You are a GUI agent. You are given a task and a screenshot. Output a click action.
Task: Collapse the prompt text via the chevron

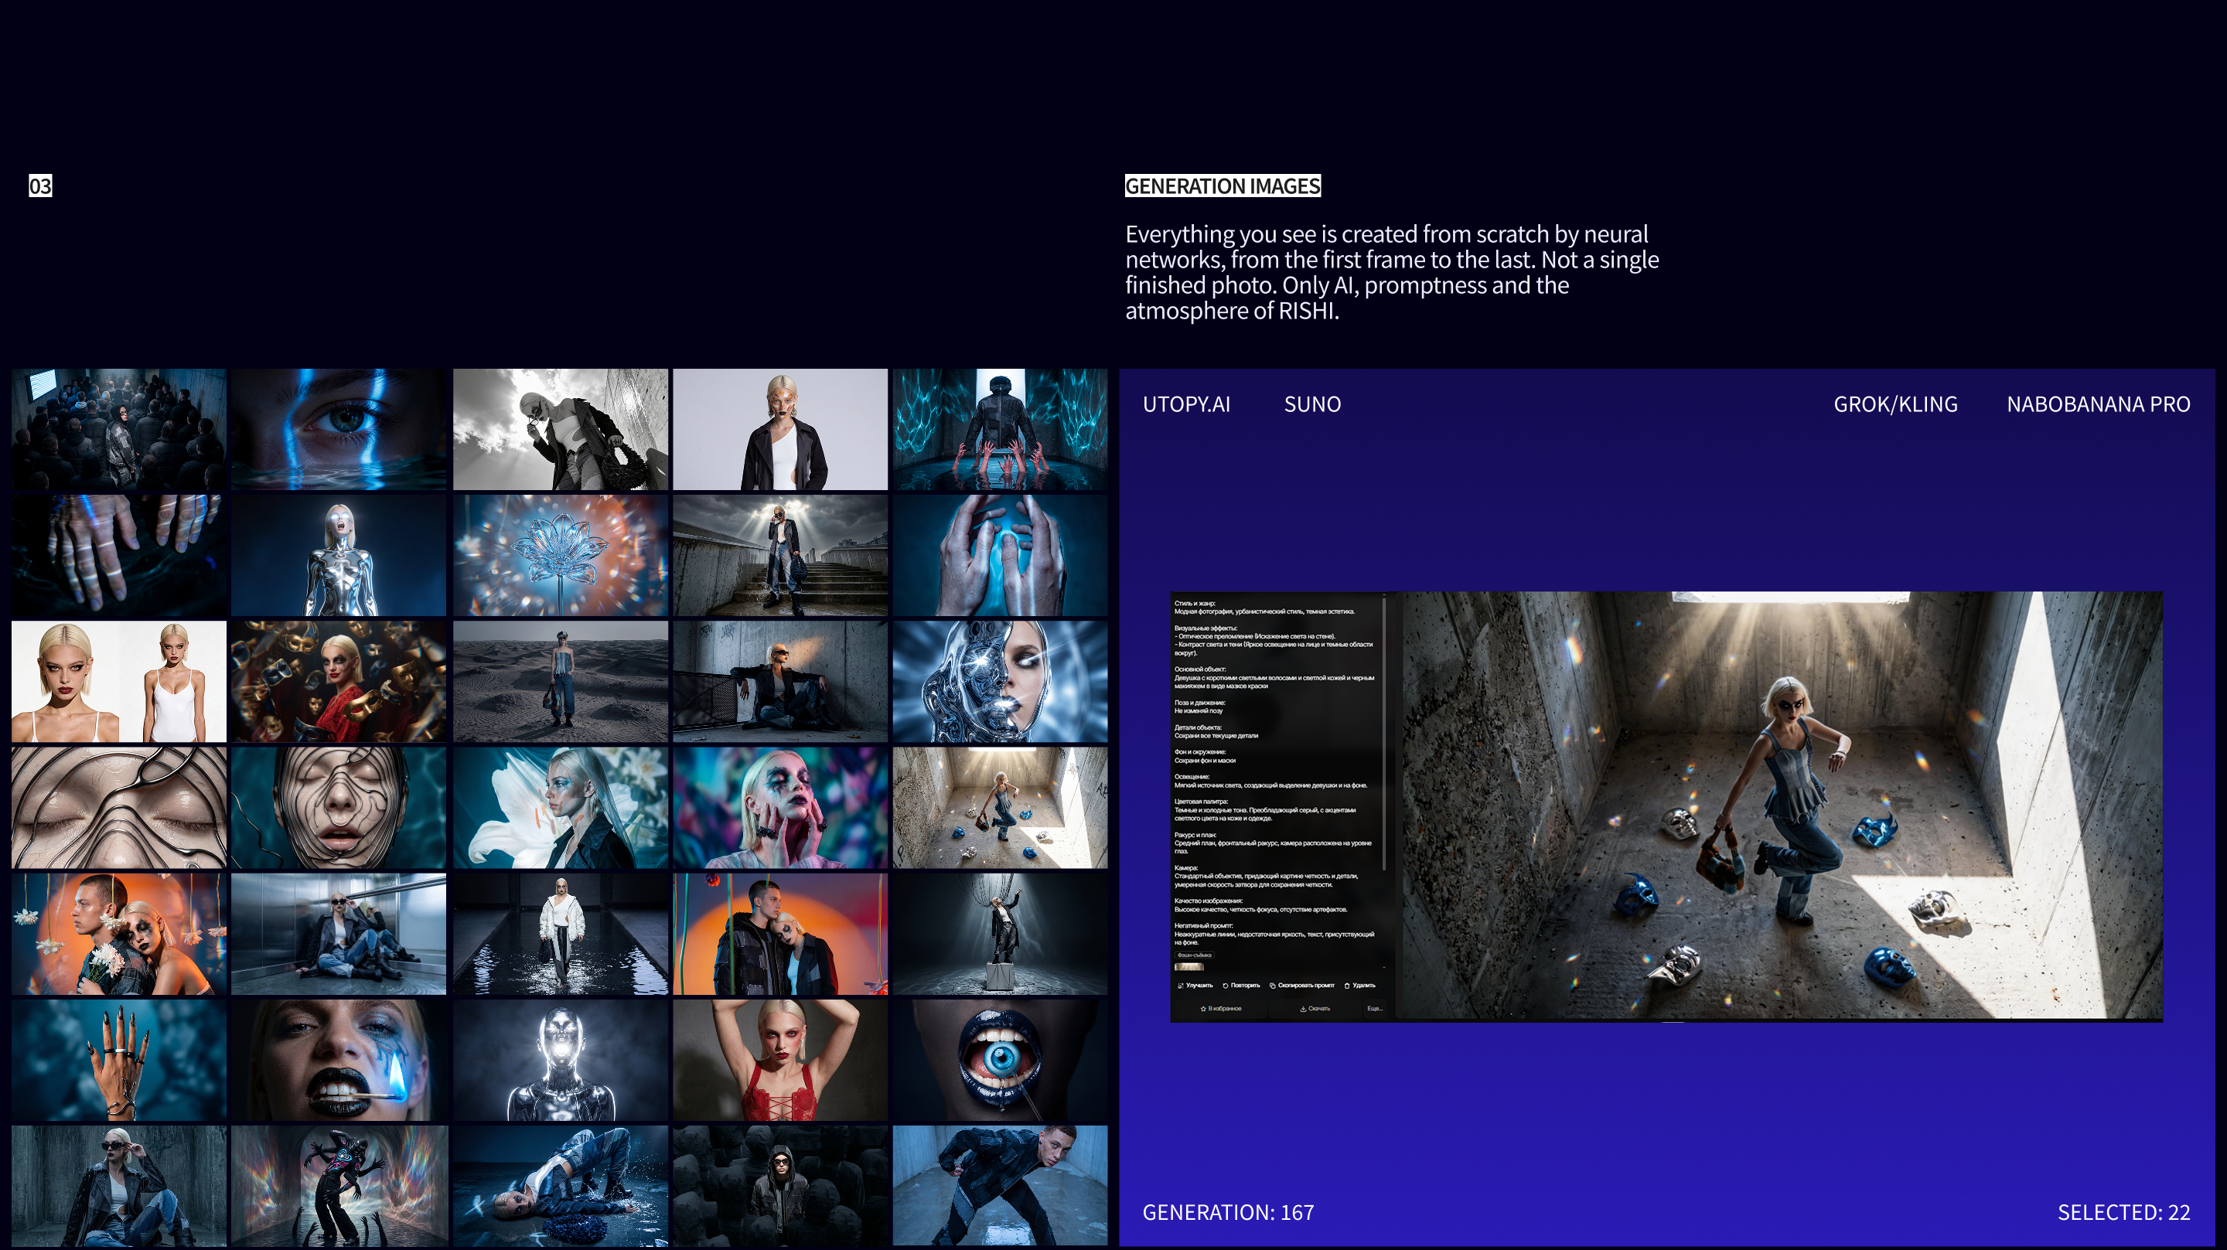[1384, 967]
